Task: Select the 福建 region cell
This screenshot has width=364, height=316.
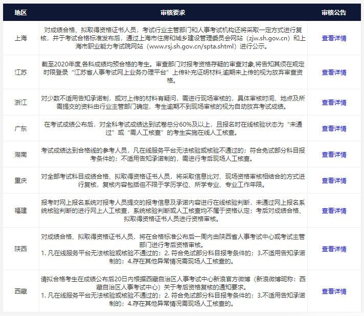Action: (21, 210)
